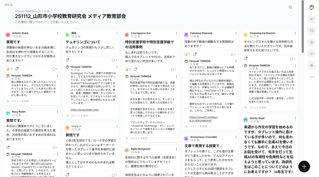Add emoji reaction on Courageous Ant post
319x177 pixels.
136,70
